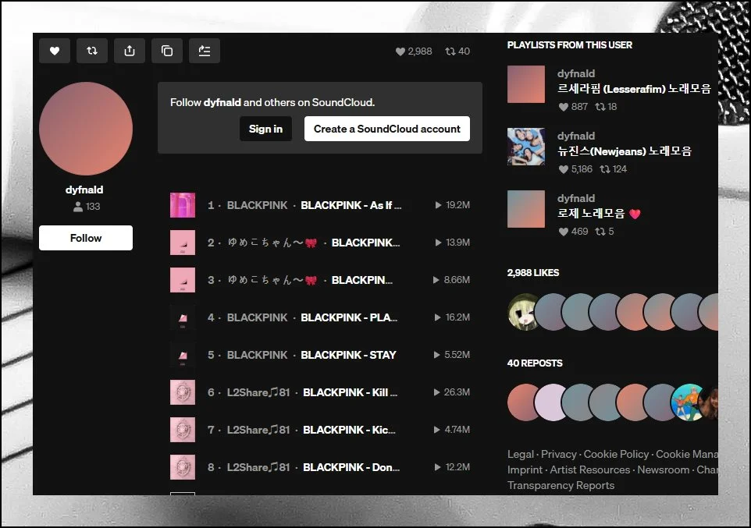Select track 5 BLACKPINK - STAY

(x=348, y=355)
